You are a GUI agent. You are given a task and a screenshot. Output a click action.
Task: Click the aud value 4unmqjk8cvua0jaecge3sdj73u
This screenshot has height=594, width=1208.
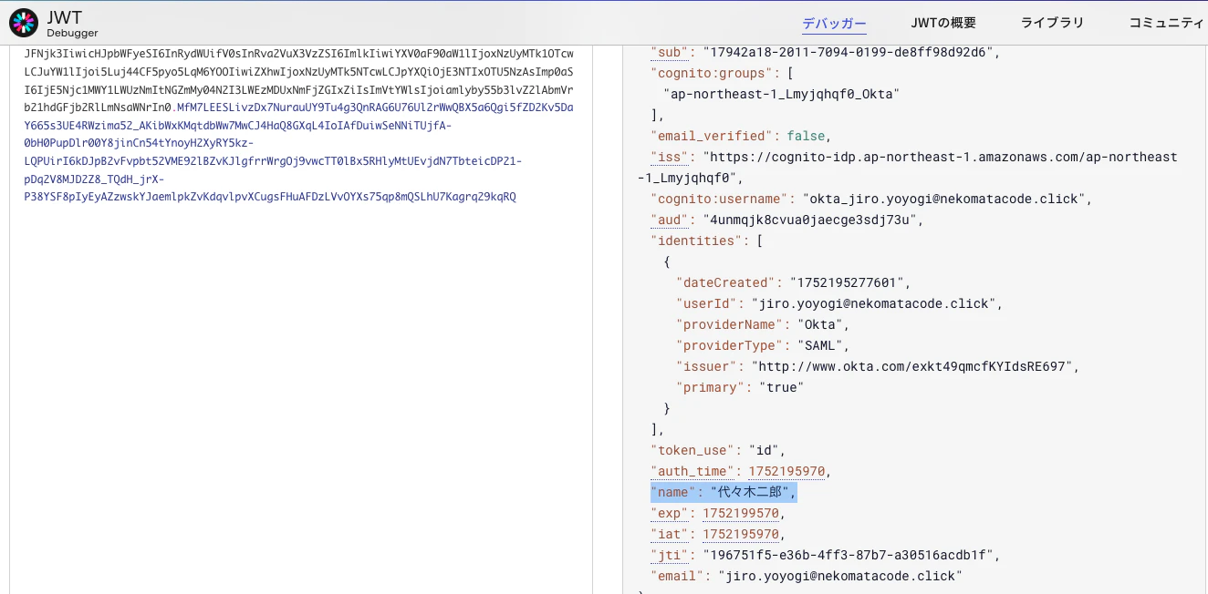pyautogui.click(x=808, y=220)
